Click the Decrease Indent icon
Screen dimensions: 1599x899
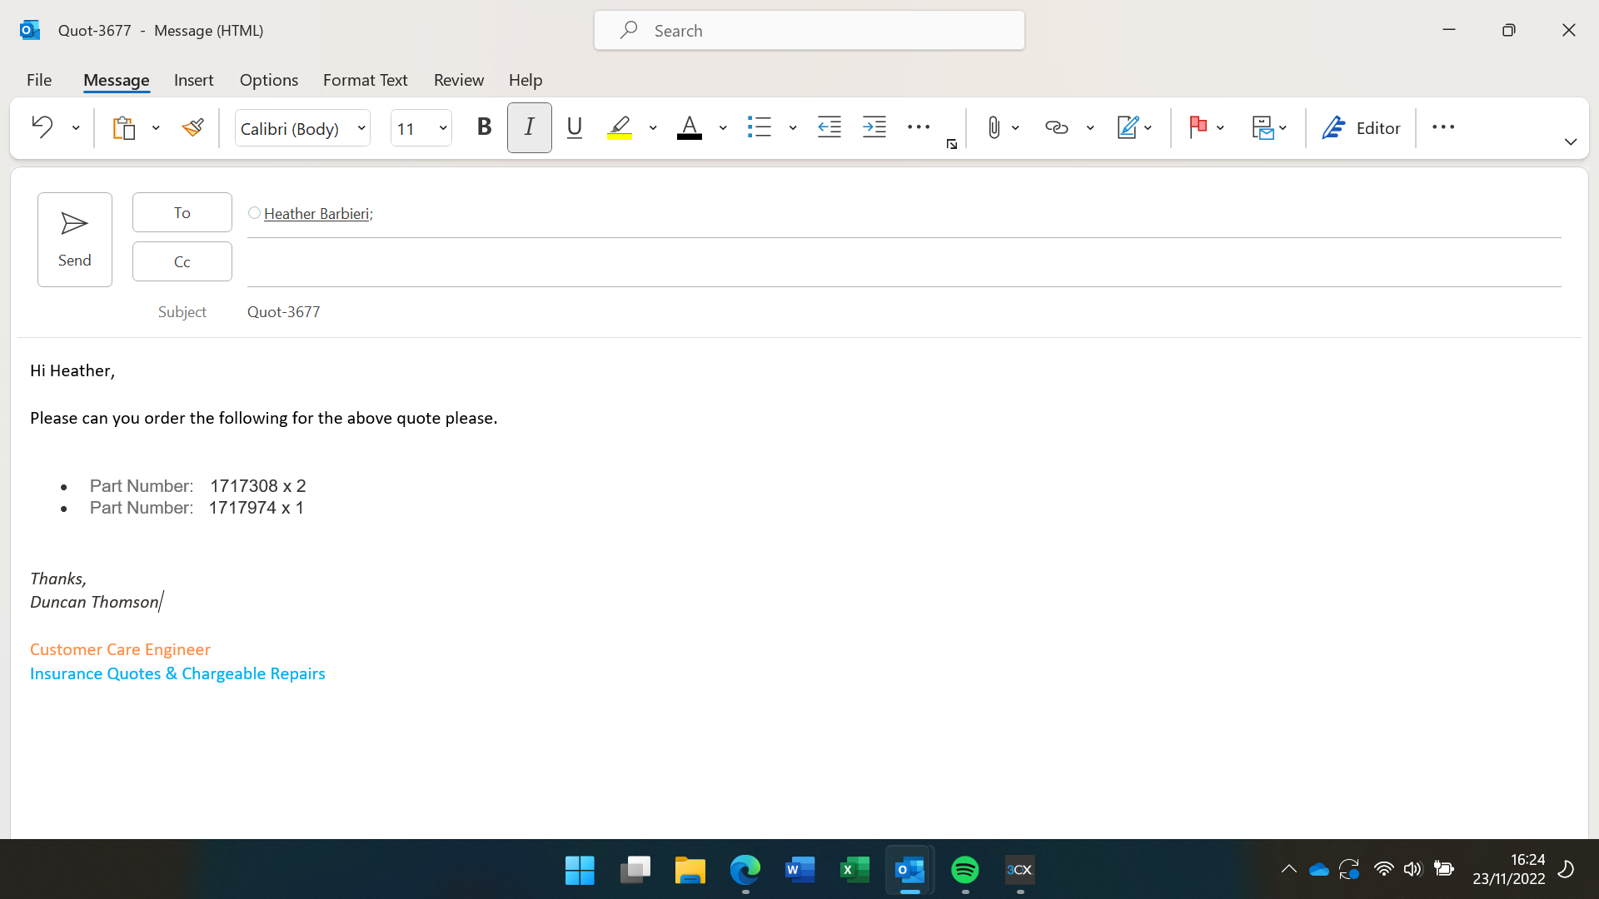pos(829,127)
